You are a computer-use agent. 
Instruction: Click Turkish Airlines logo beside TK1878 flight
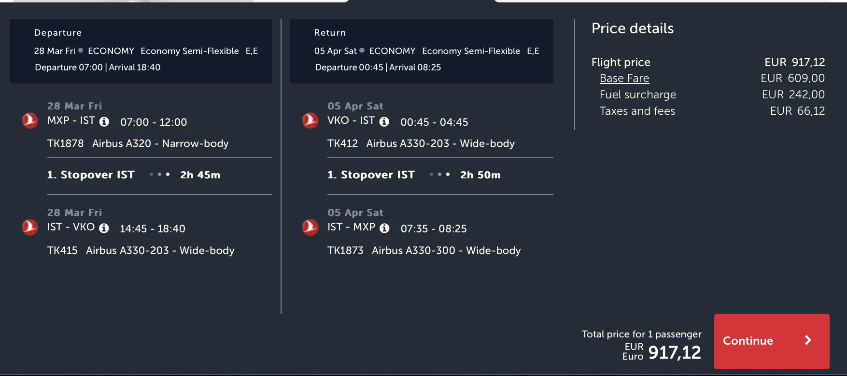(30, 121)
